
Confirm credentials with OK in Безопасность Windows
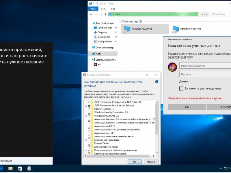187,107
